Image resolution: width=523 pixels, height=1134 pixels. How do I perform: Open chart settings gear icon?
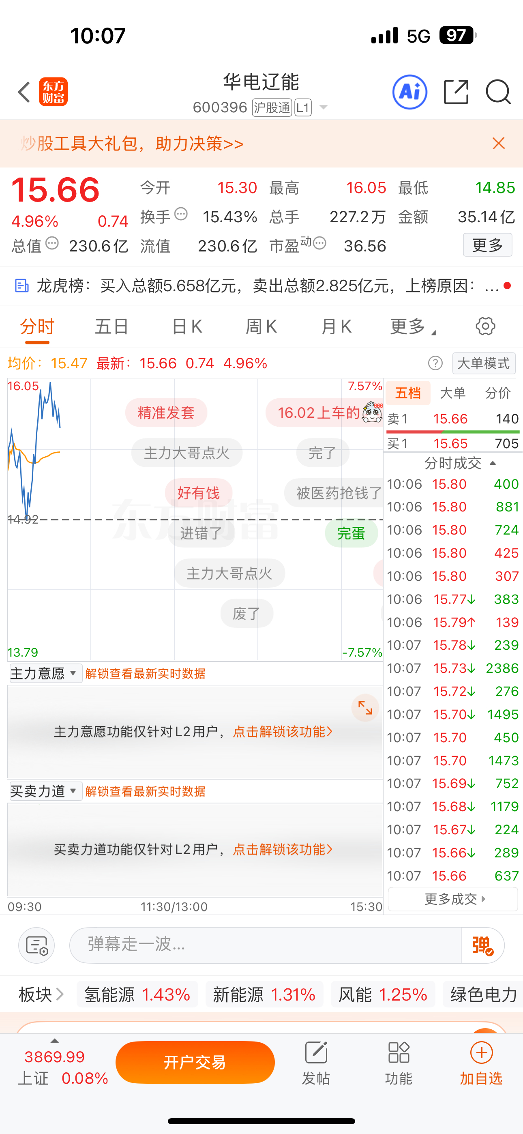486,326
